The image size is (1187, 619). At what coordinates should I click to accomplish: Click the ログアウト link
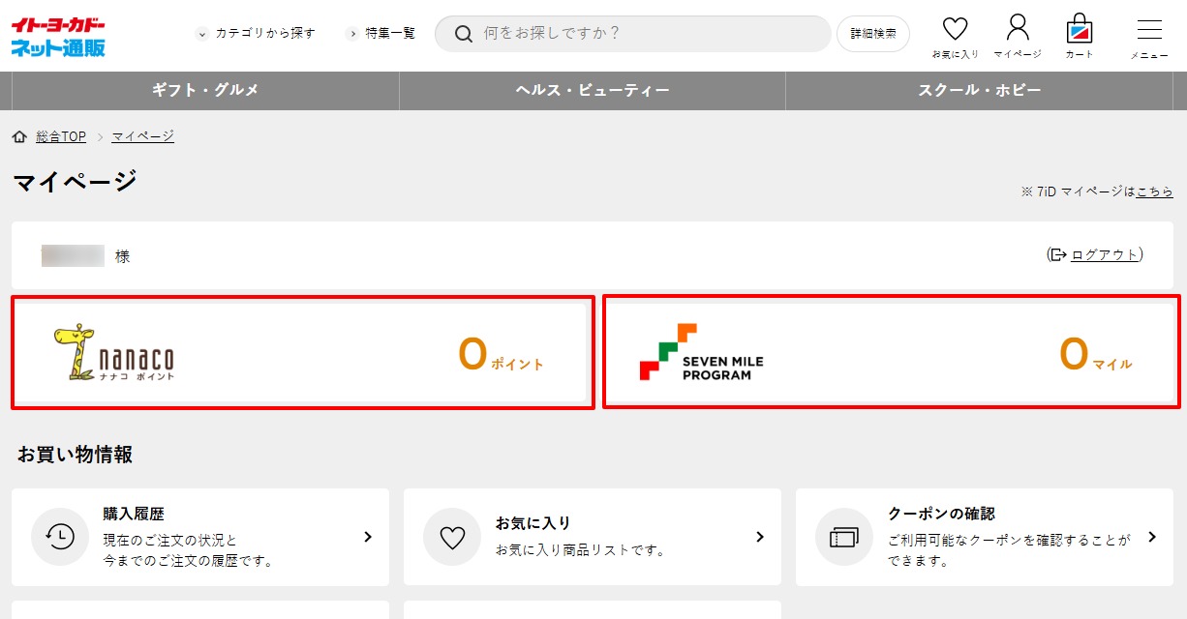tap(1104, 254)
